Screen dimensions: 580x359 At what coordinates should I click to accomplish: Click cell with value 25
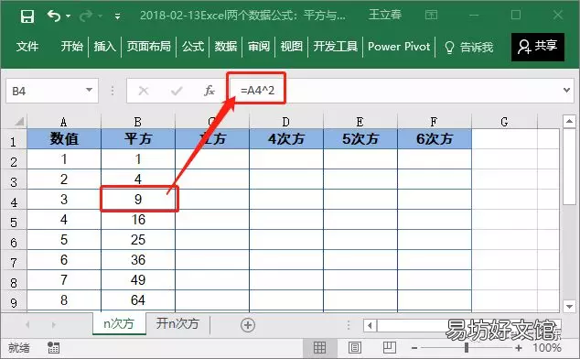[x=137, y=239]
